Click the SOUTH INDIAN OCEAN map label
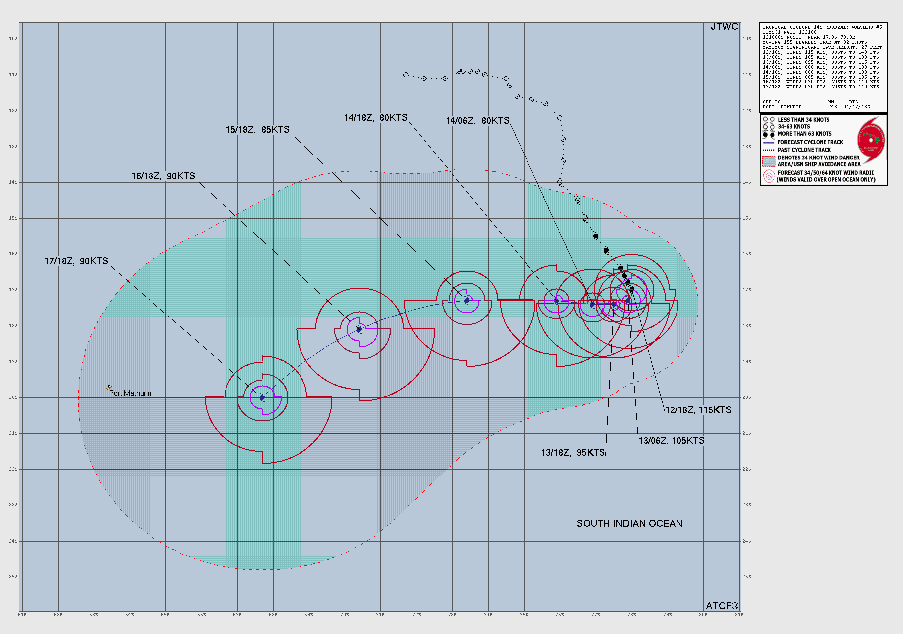The image size is (903, 634). pos(629,523)
